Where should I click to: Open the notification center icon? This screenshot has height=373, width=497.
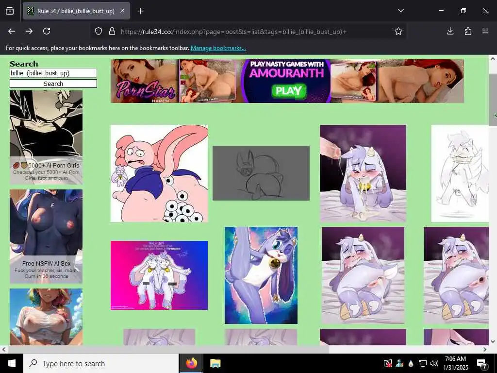[482, 363]
